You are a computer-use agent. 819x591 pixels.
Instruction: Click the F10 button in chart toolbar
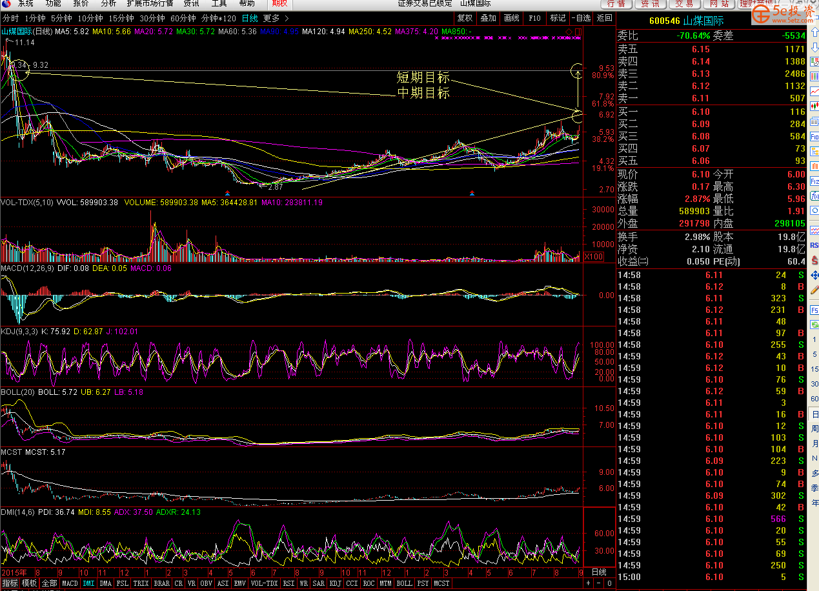pyautogui.click(x=534, y=18)
